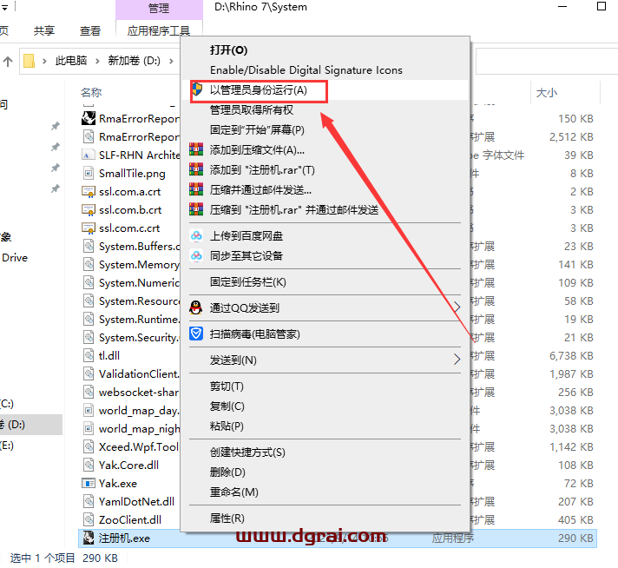Click the 注册机.exe application icon
Viewport: 618px width, 568px height.
(89, 538)
